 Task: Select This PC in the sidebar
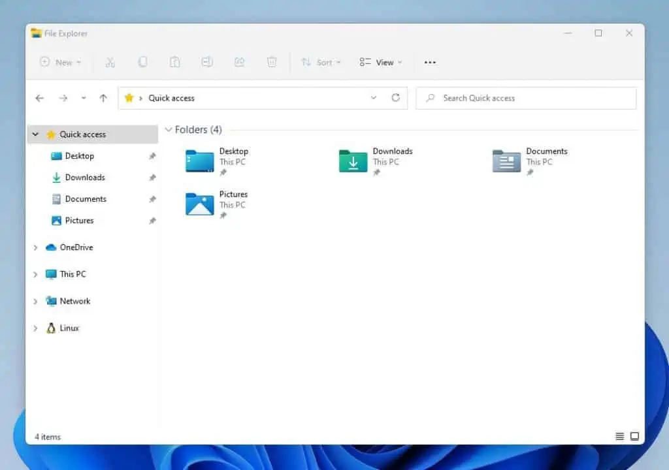(73, 274)
